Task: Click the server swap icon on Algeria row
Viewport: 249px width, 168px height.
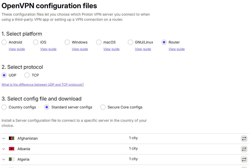Action: click(244, 159)
